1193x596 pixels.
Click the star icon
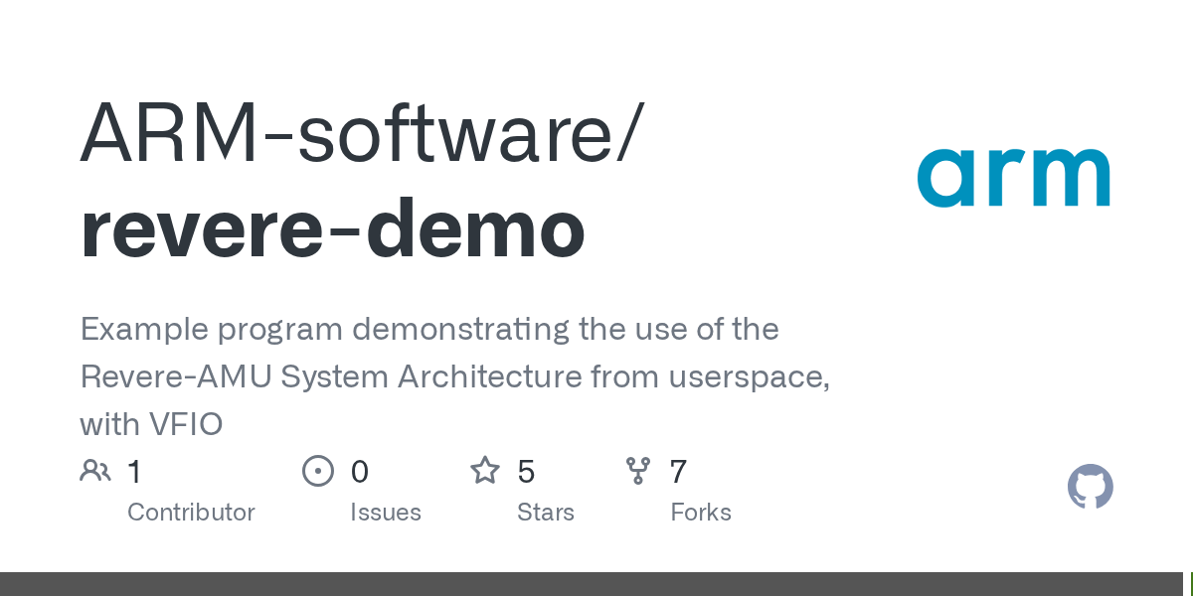(x=485, y=470)
